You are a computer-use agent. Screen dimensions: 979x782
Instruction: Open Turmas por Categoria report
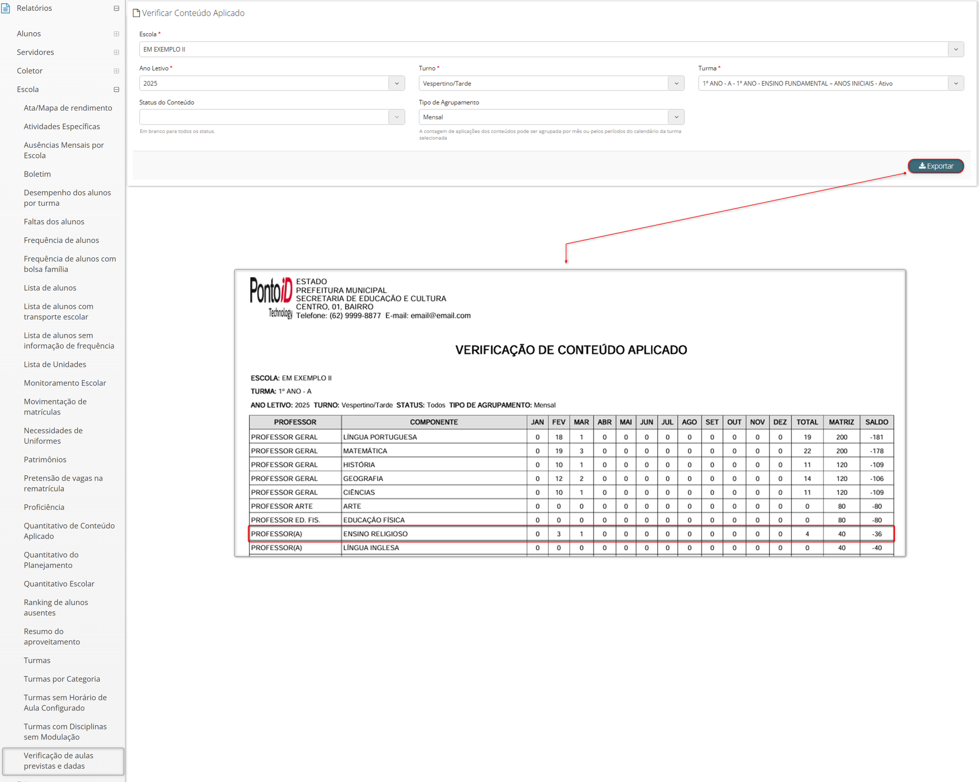pos(62,679)
